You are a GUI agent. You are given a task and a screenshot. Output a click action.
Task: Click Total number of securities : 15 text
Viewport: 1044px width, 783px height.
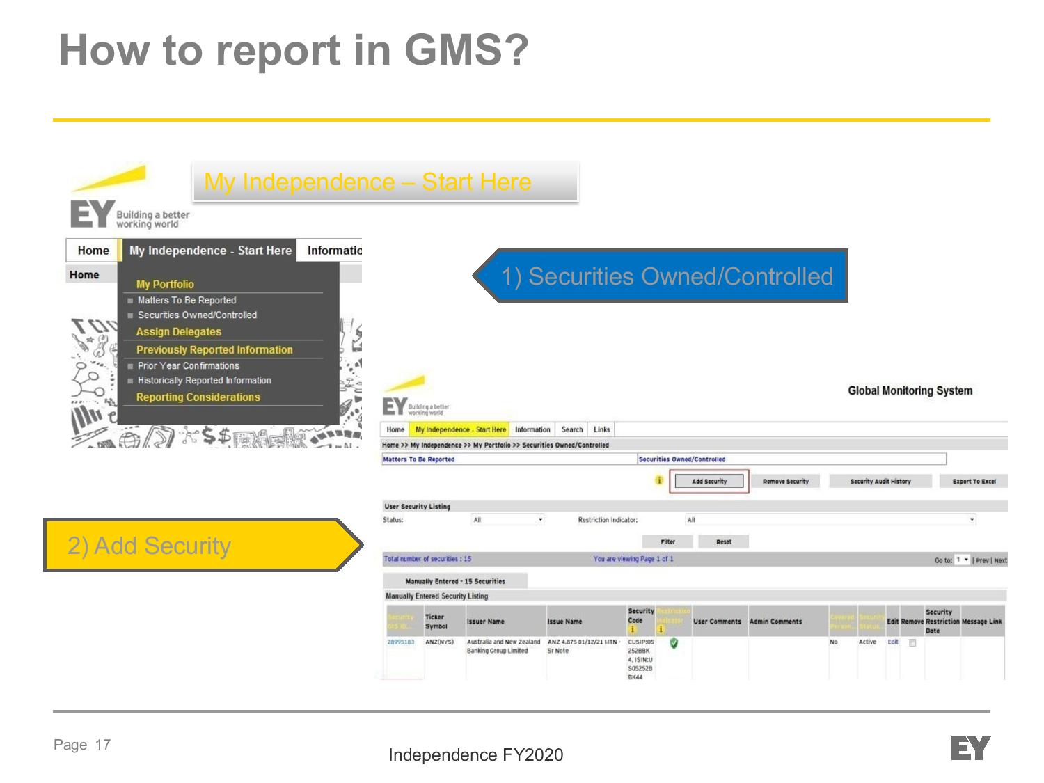(x=427, y=559)
